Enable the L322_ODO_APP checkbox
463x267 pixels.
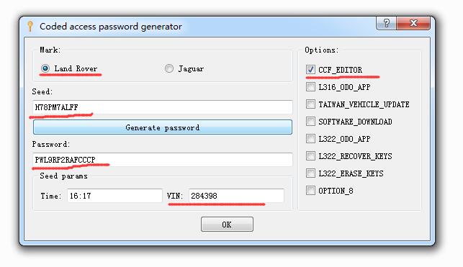point(310,139)
